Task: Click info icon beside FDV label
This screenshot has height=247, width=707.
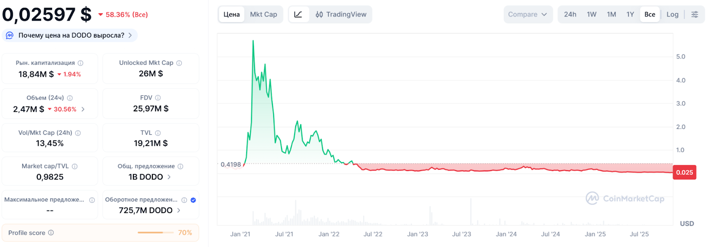Action: click(x=158, y=98)
